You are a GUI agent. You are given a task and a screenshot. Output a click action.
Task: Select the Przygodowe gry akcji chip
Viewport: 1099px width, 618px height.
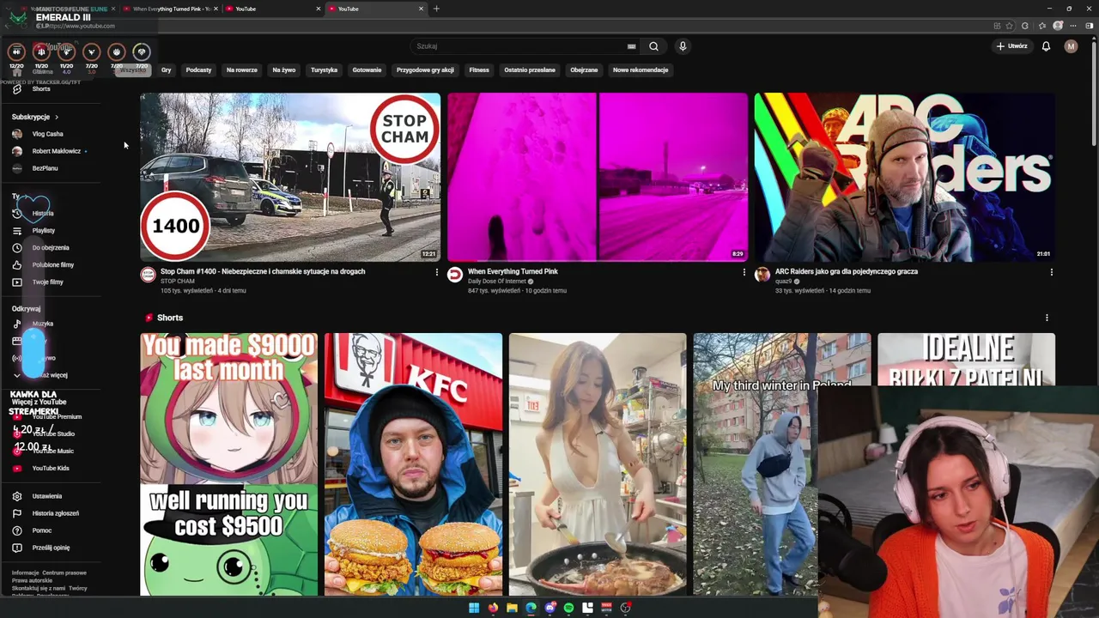pos(425,70)
